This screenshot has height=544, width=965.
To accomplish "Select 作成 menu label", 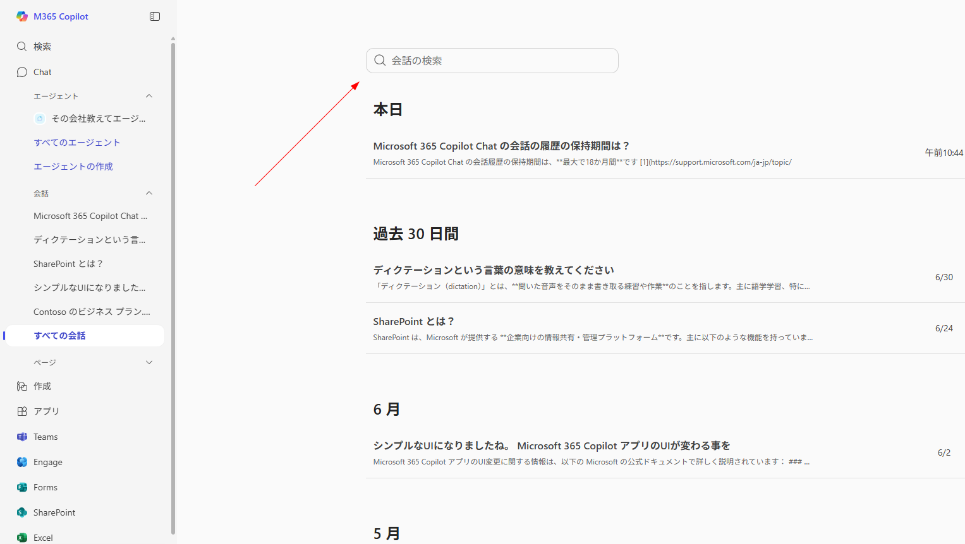I will click(x=42, y=386).
